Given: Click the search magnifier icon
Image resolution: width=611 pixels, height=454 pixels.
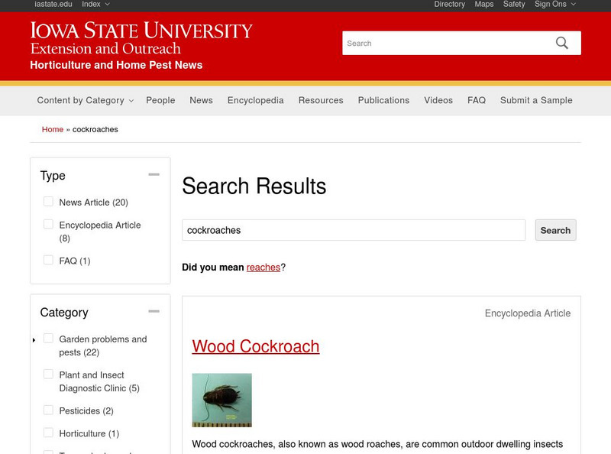Looking at the screenshot, I should pos(562,43).
